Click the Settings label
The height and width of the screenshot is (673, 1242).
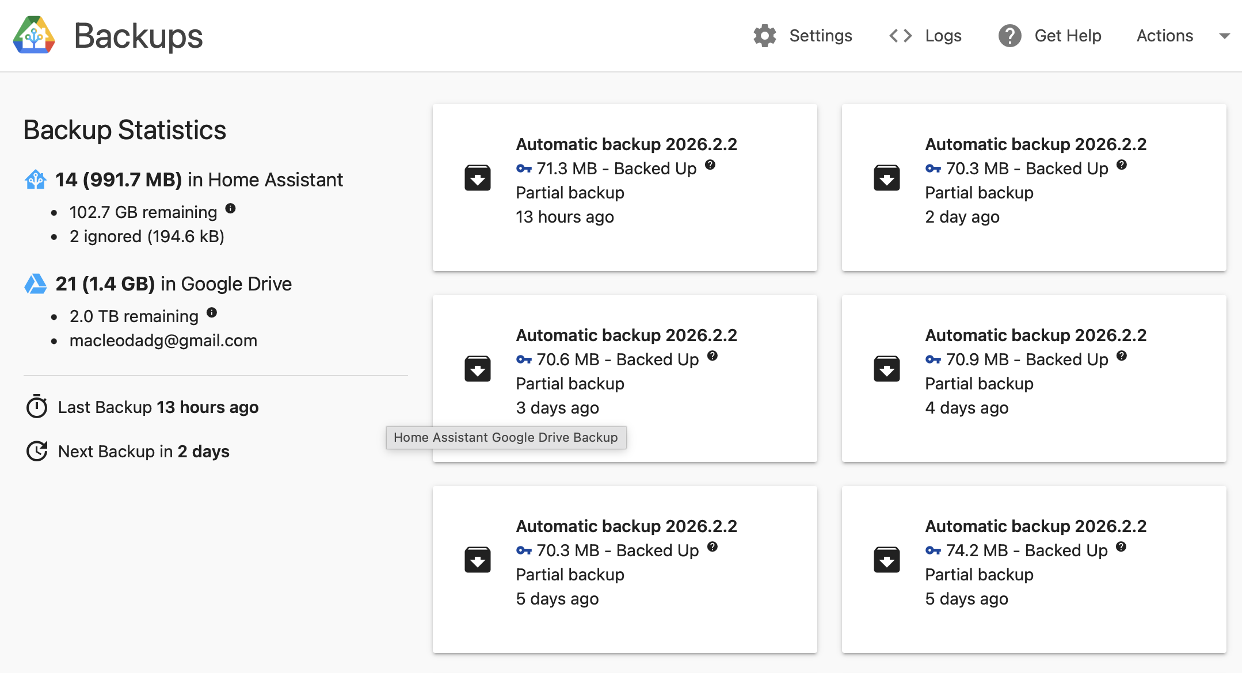[x=820, y=36]
